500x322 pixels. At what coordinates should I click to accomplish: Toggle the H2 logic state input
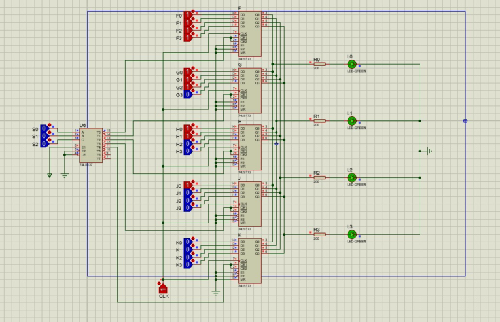[x=188, y=144]
